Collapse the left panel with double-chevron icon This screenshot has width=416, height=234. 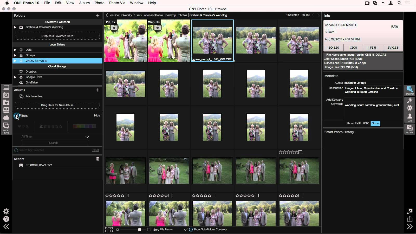[6, 226]
